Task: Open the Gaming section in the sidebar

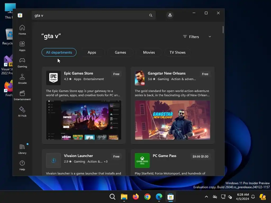Action: (22, 63)
